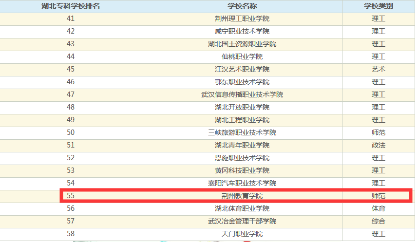418x242 pixels.
Task: Click the 综合 category cell
Action: (x=379, y=222)
